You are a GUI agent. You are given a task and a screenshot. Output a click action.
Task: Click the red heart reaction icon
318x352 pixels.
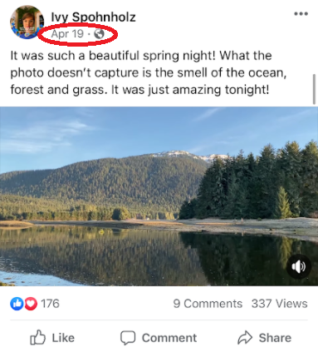31,304
